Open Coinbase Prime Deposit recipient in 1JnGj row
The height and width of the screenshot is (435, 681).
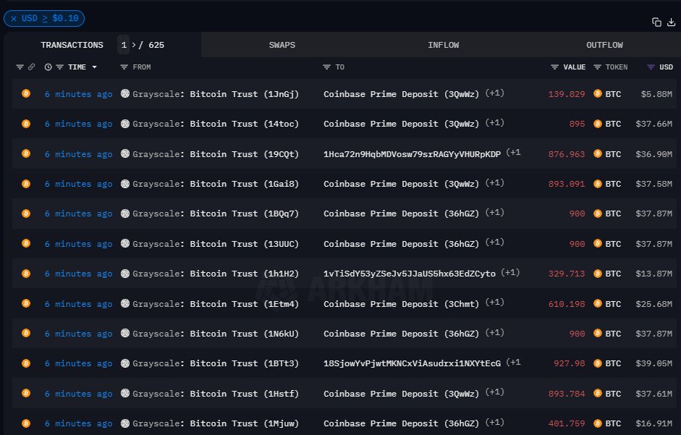(401, 94)
